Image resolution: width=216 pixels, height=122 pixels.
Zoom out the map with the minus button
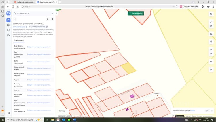211,54
